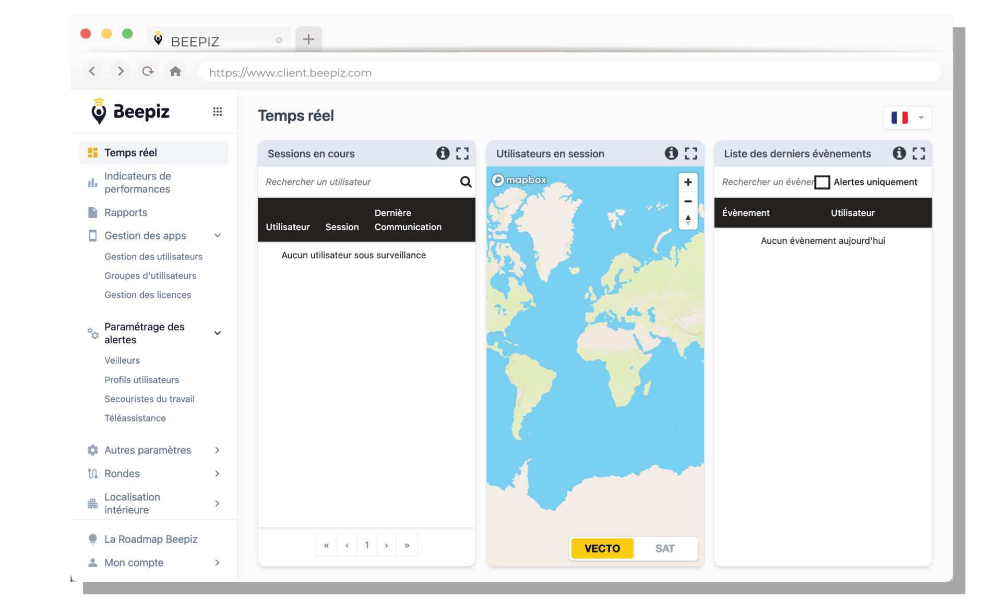Open info for Sessions en cours panel

point(443,153)
